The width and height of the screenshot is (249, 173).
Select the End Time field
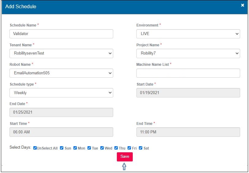(188, 132)
